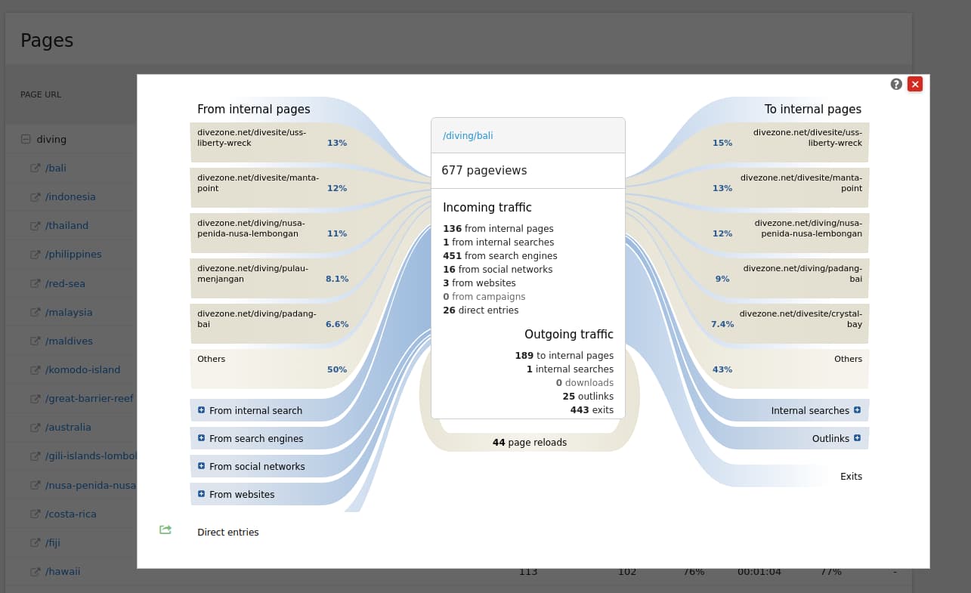The image size is (971, 593).
Task: Click the external link icon beside /indonesia
Action: point(35,196)
